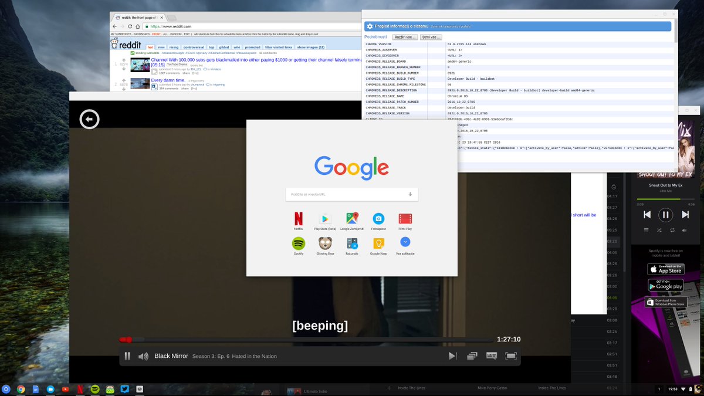704x396 pixels.
Task: Open Netflix subtitles and audio options
Action: 492,356
